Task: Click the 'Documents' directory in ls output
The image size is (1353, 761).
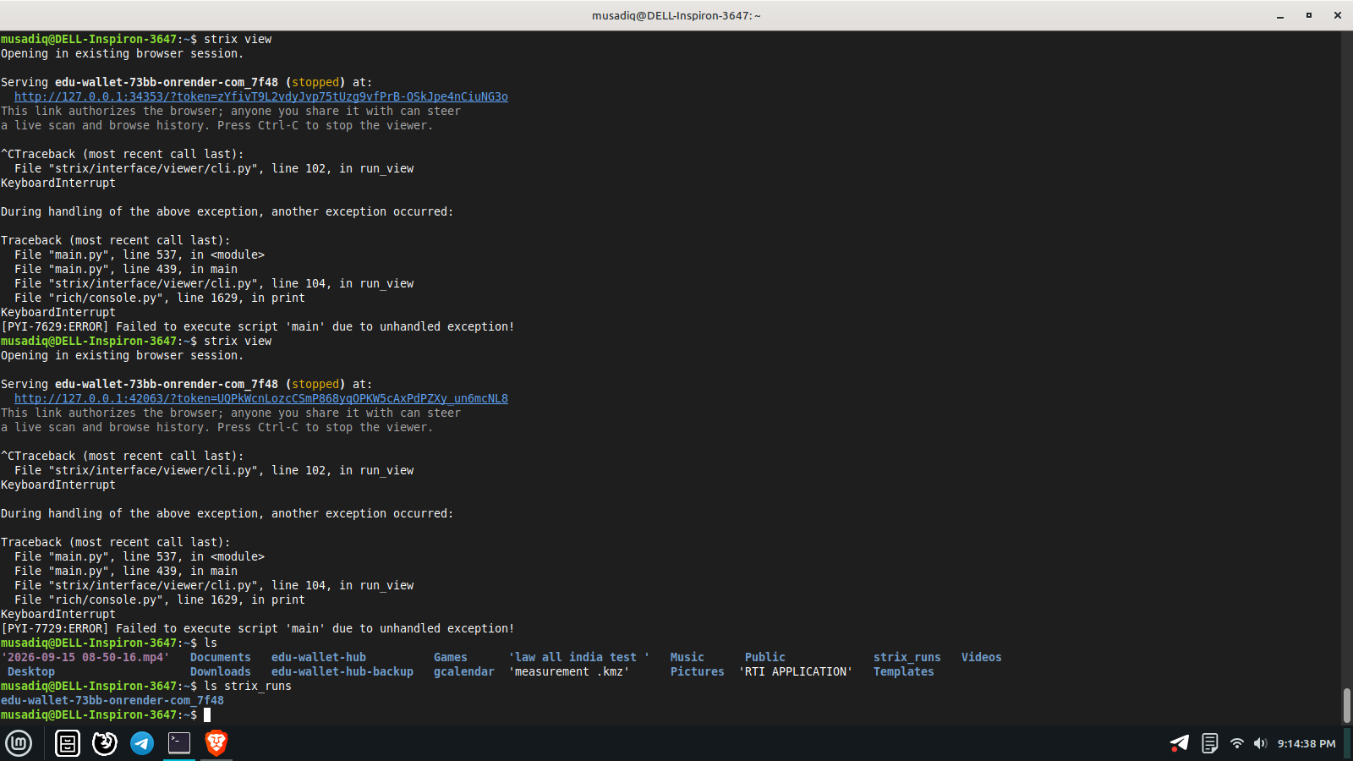Action: click(x=221, y=657)
